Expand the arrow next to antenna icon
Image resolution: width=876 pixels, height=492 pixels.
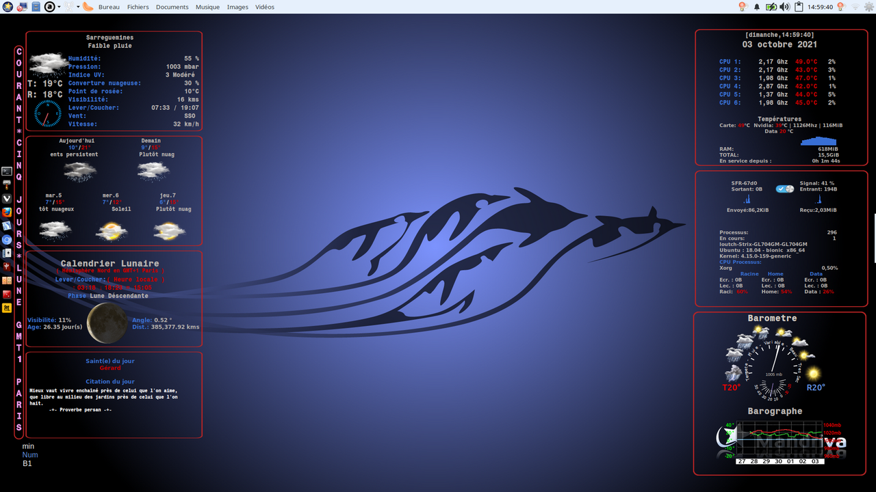coord(77,7)
